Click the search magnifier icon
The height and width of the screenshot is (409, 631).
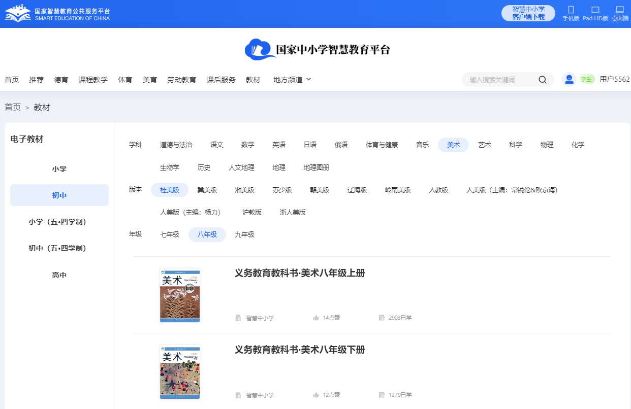[542, 80]
